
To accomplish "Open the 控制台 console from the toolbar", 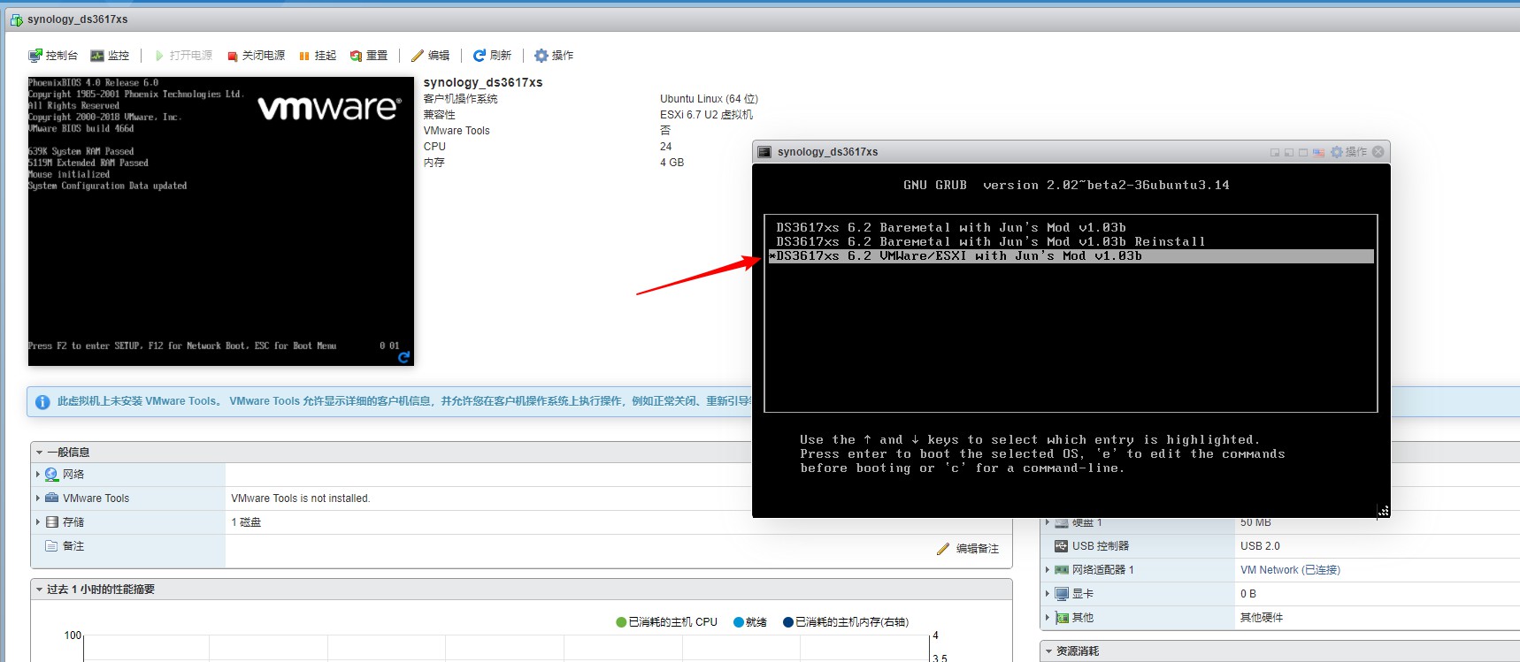I will tap(53, 56).
